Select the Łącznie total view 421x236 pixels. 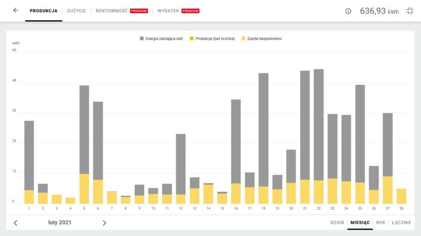click(401, 222)
